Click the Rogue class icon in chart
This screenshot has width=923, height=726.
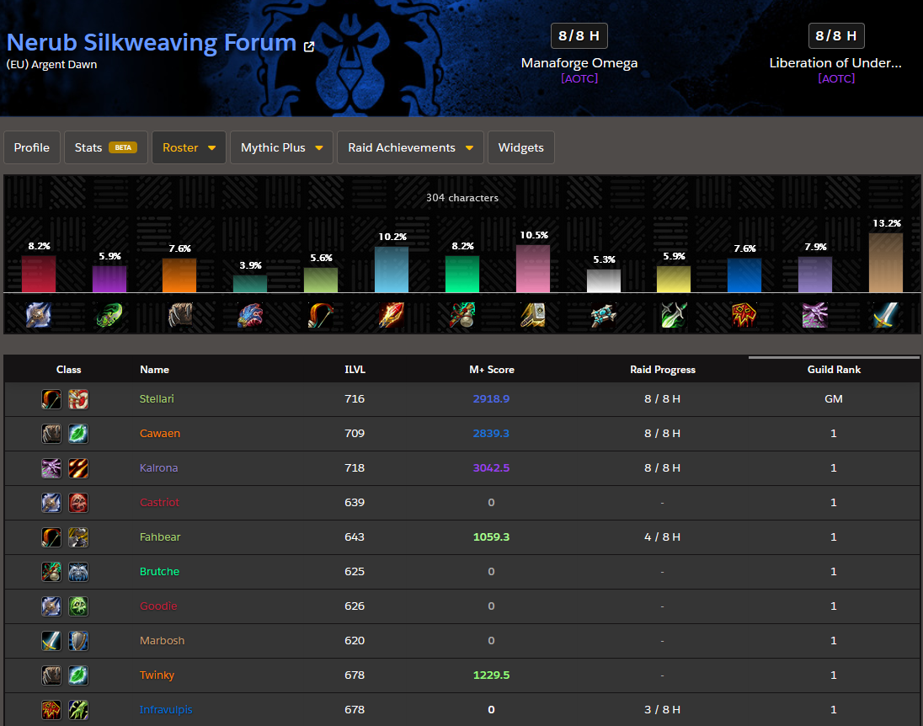point(674,315)
